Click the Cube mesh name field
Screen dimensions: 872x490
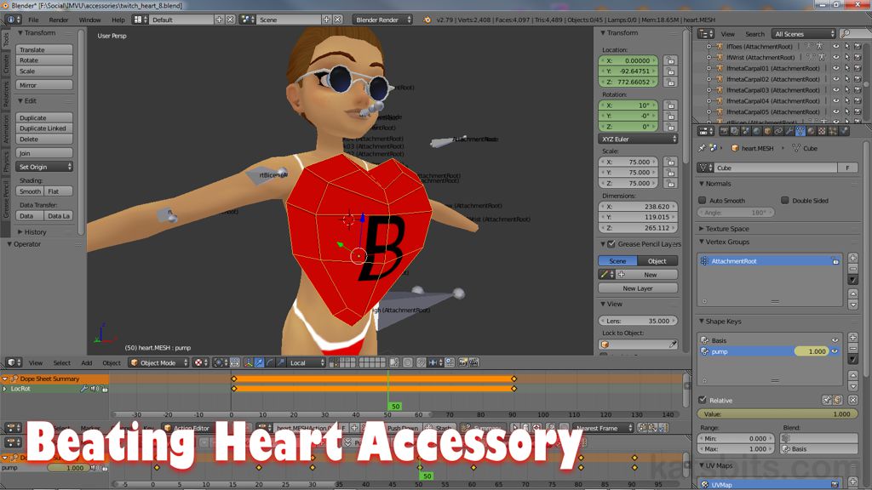tap(775, 168)
